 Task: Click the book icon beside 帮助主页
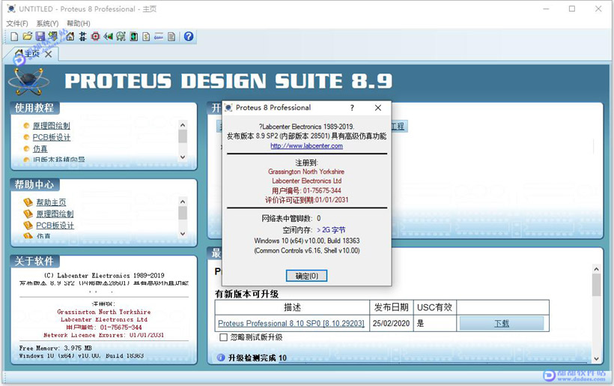(28, 202)
